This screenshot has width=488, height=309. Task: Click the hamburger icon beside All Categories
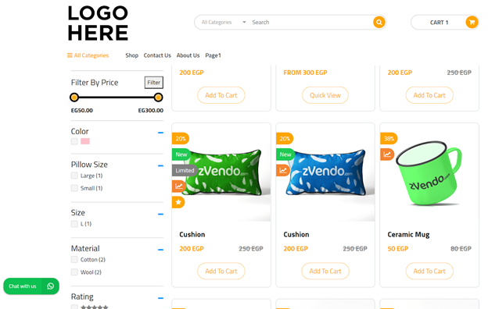[x=70, y=55]
